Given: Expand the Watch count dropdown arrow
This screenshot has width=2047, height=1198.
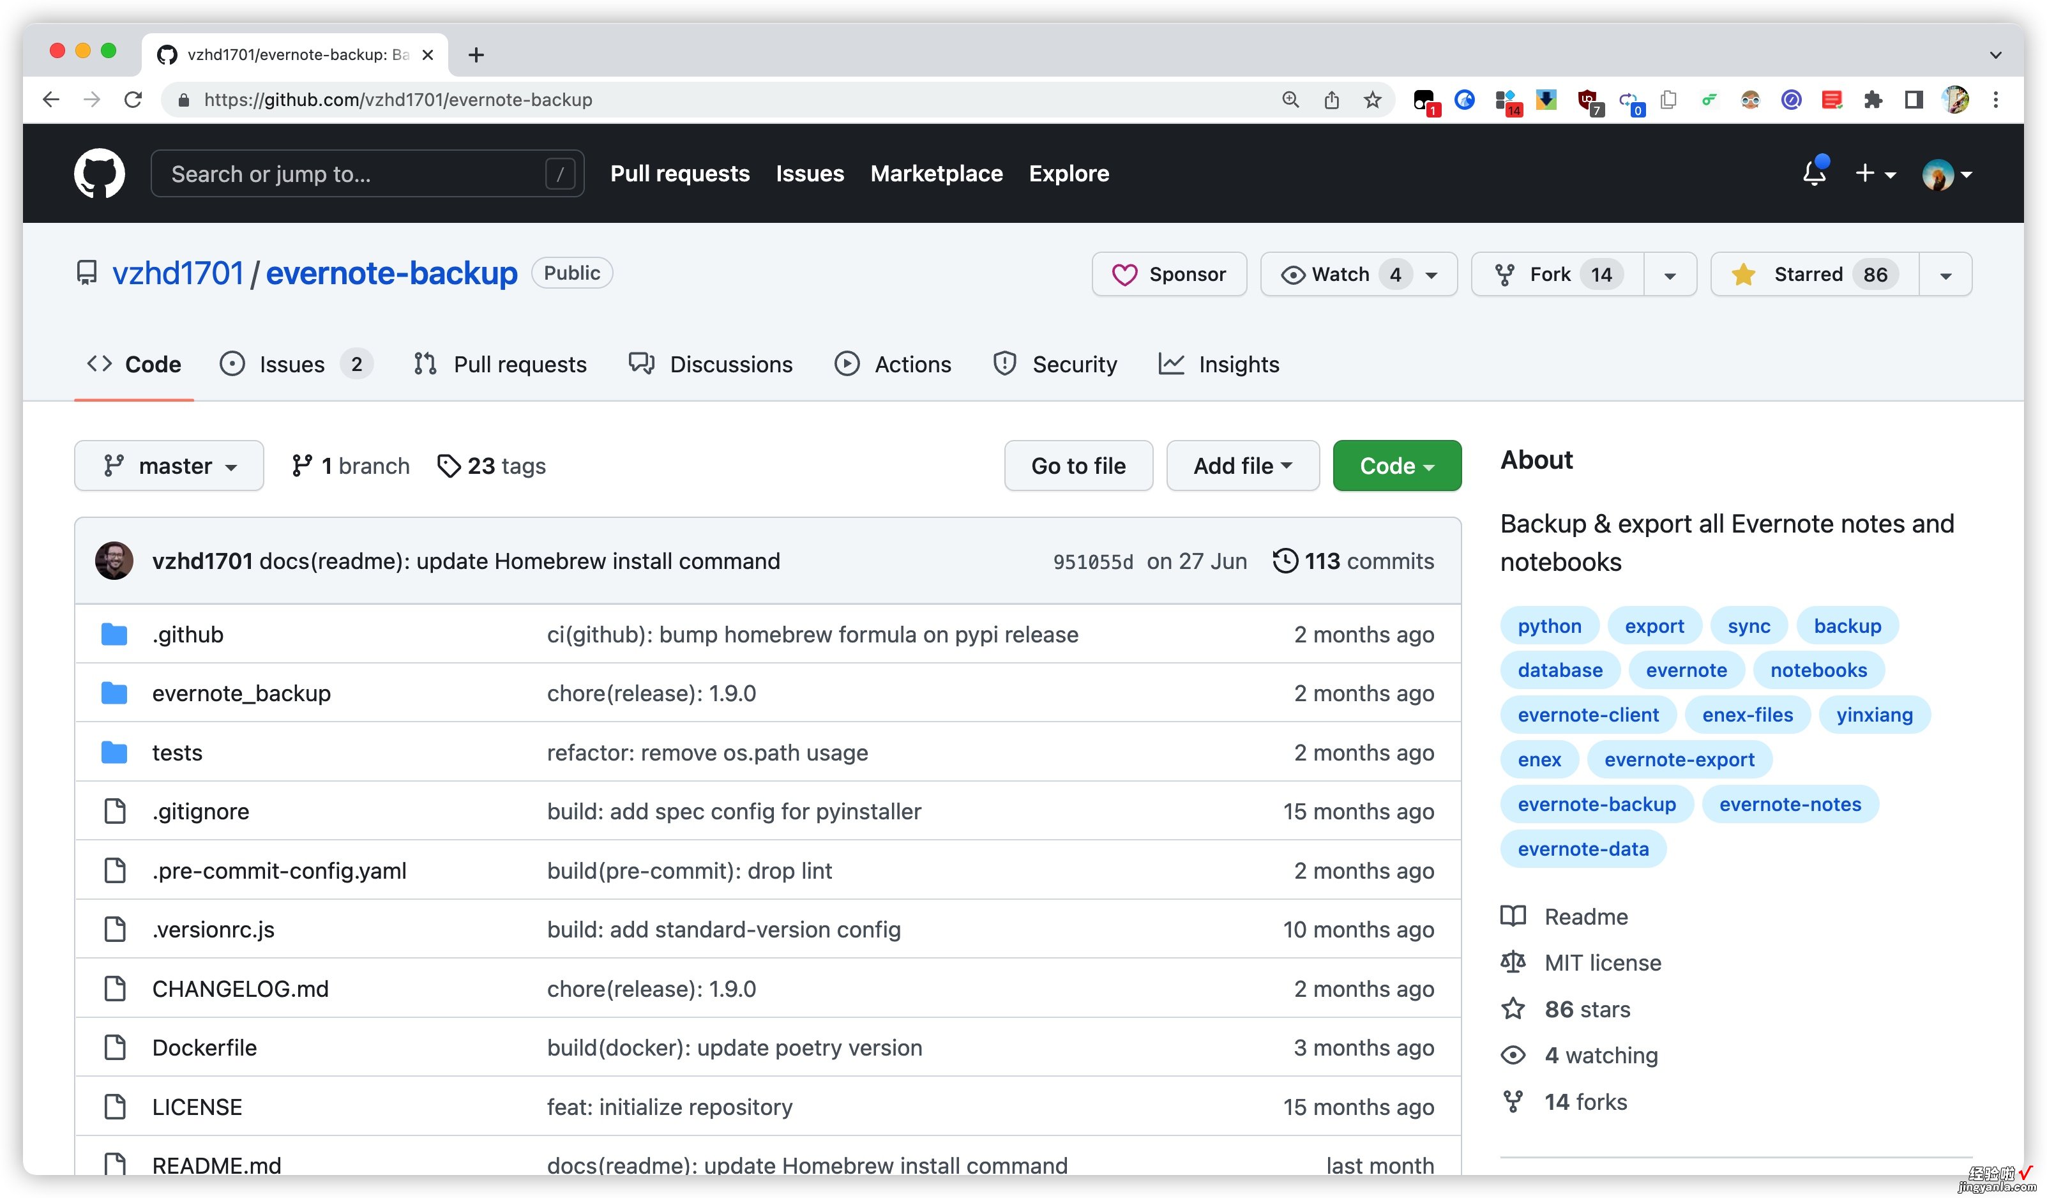Looking at the screenshot, I should [1435, 274].
